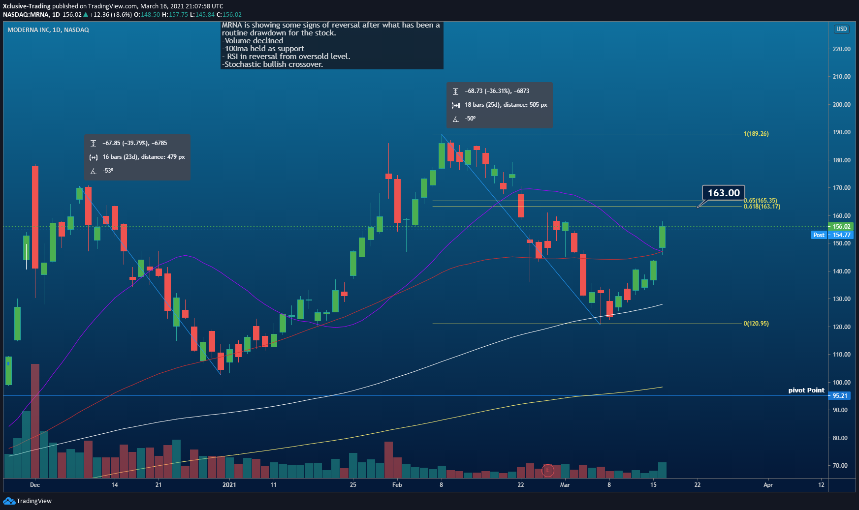859x510 pixels.
Task: Select the fib label 0.618(163.17)
Action: point(762,207)
